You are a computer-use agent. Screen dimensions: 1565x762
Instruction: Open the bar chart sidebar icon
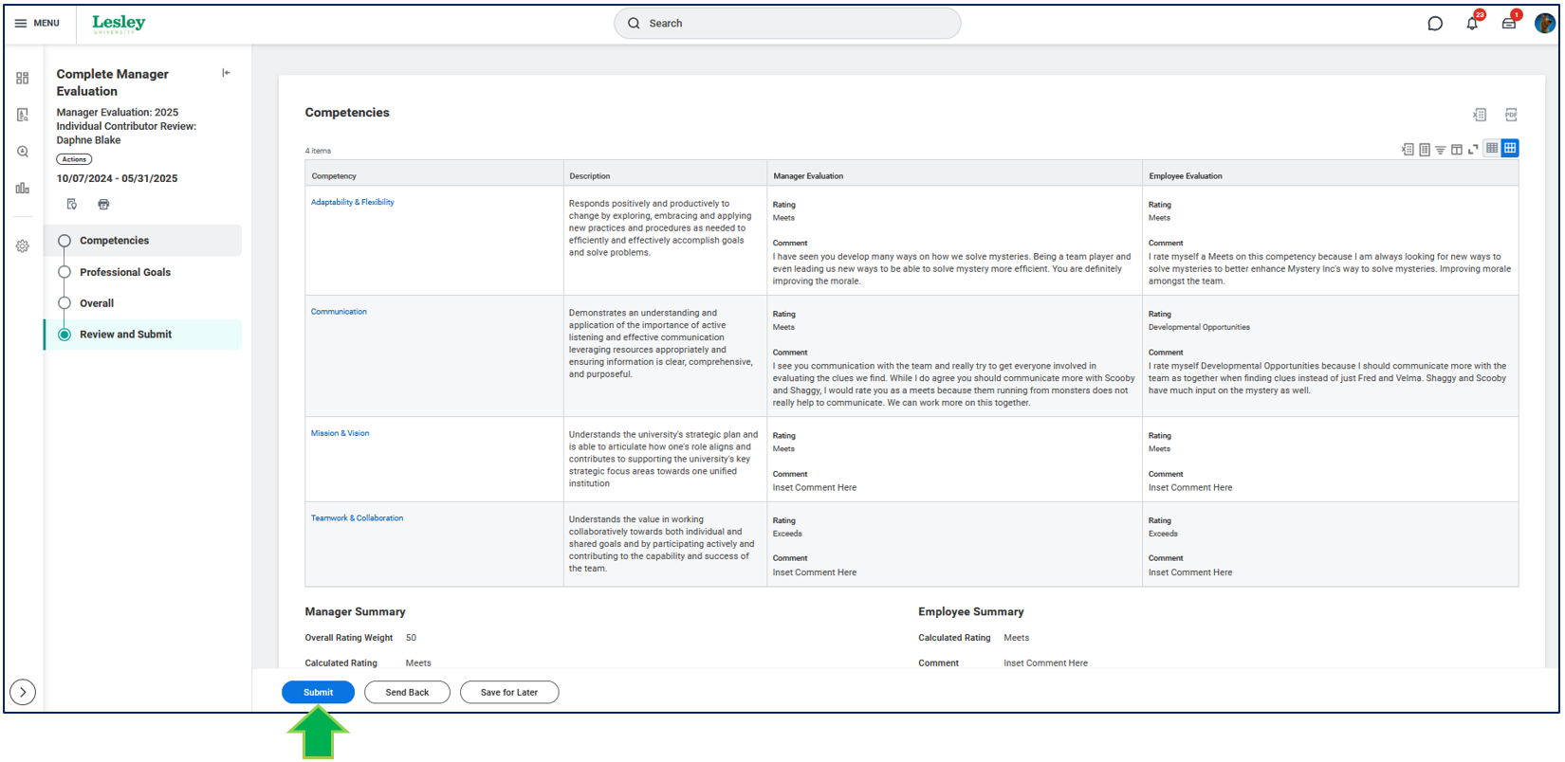(23, 188)
